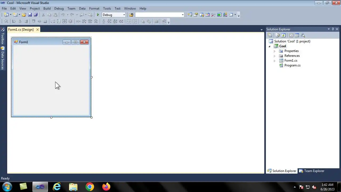Click View Code in Solution Explorer toolbar
The width and height of the screenshot is (341, 192).
coord(291,35)
